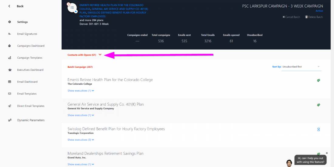The width and height of the screenshot is (334, 167).
Task: Click hourglass pending status for Swisslog plan
Action: (x=319, y=129)
